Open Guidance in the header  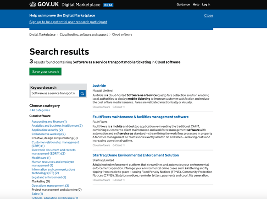coord(183,5)
